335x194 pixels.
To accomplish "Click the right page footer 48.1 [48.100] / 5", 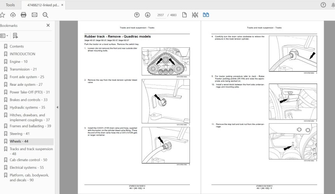I will [x=264, y=188].
